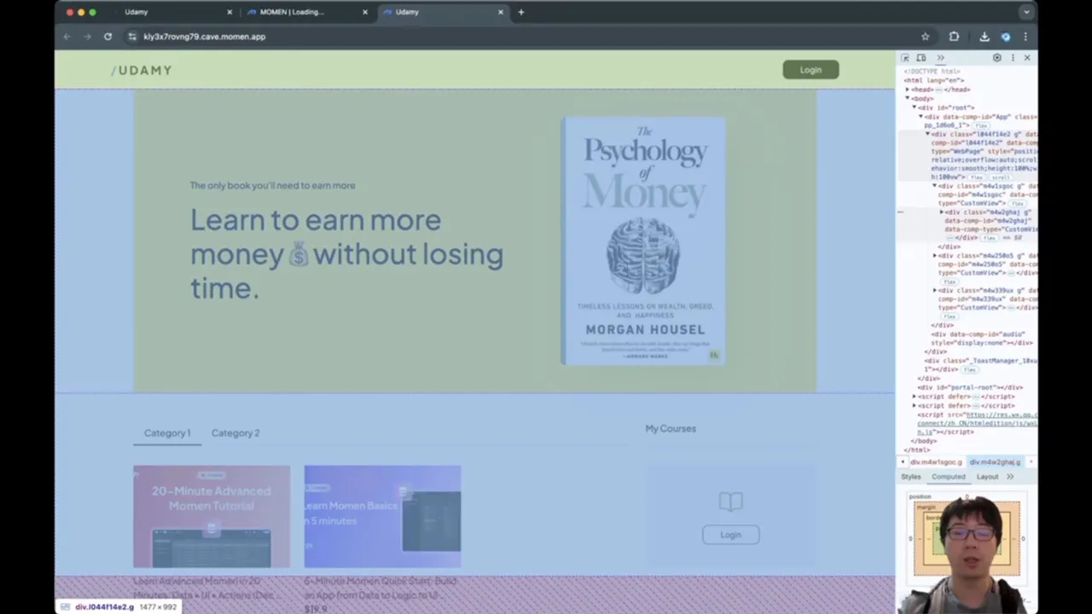
Task: Open DevTools settings gear
Action: coord(996,58)
